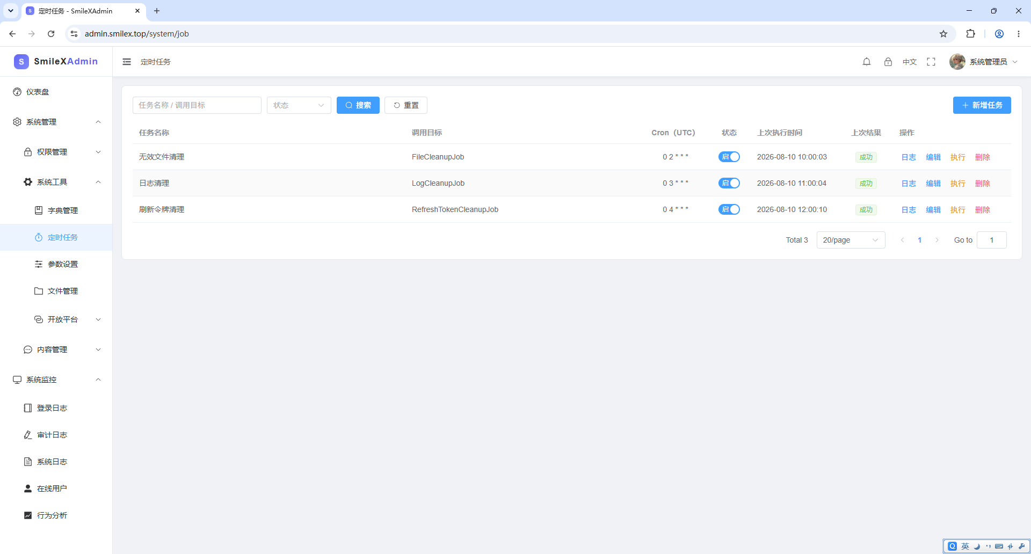This screenshot has height=554, width=1031.
Task: Open the 状态 filter dropdown
Action: click(299, 105)
